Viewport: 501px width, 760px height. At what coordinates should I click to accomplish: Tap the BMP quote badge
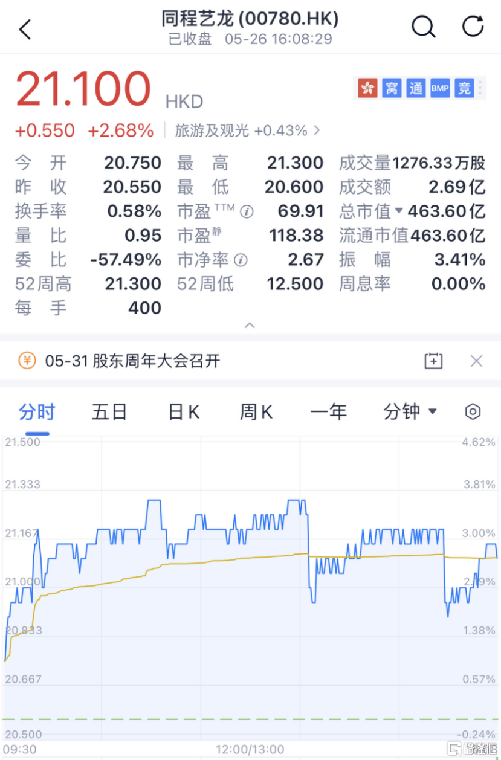click(440, 88)
